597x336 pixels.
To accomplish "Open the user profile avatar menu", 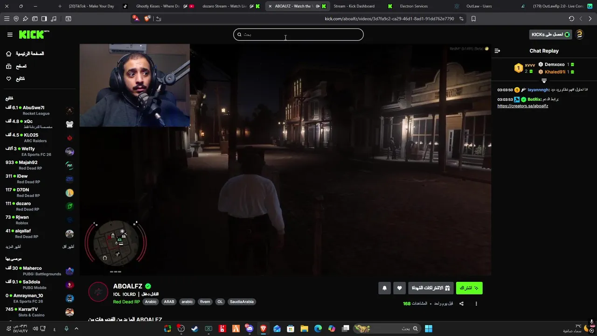I will [579, 35].
